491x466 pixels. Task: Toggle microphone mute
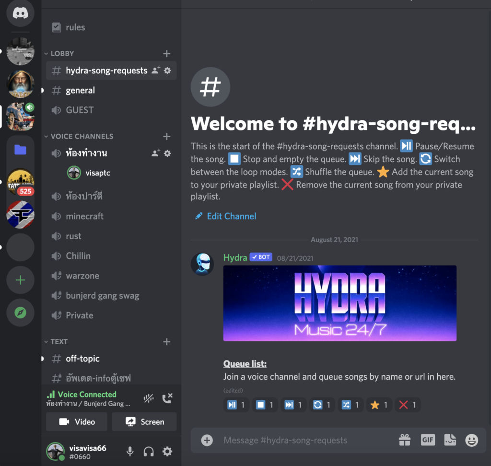point(130,451)
